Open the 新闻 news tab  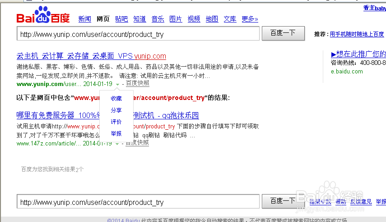click(x=85, y=19)
